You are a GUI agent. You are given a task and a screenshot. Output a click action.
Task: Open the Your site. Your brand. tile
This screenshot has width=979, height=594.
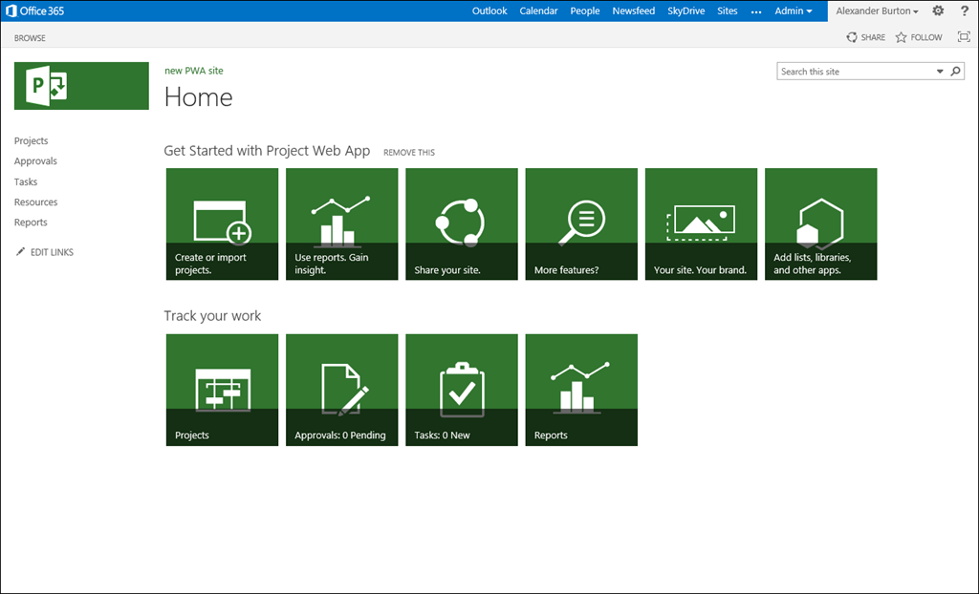(701, 224)
